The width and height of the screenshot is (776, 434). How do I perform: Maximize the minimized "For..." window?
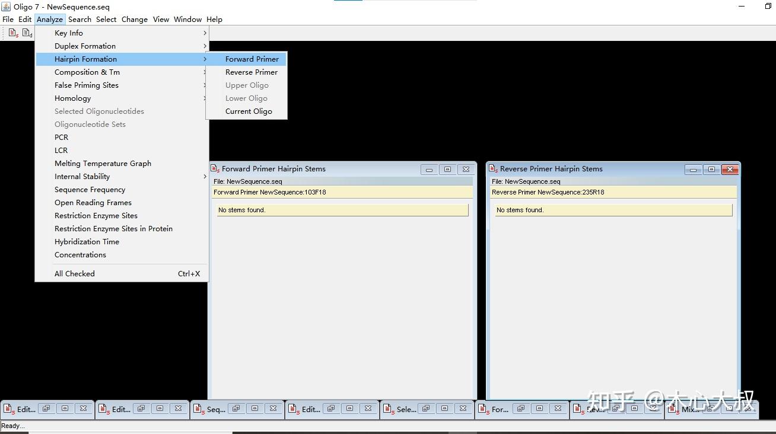[539, 409]
